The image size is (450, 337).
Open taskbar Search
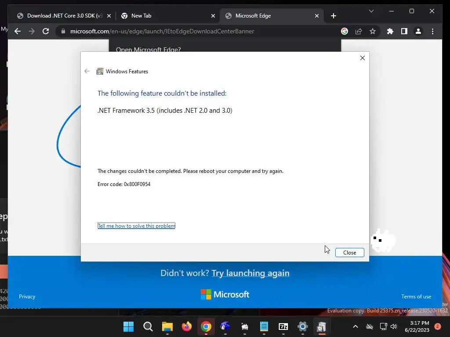(148, 326)
